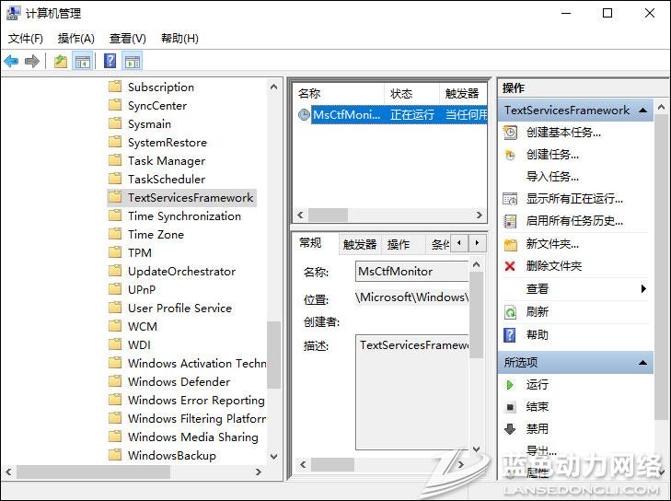Screen dimensions: 671x501
Task: Click the 创建基本任务 icon
Action: (510, 133)
